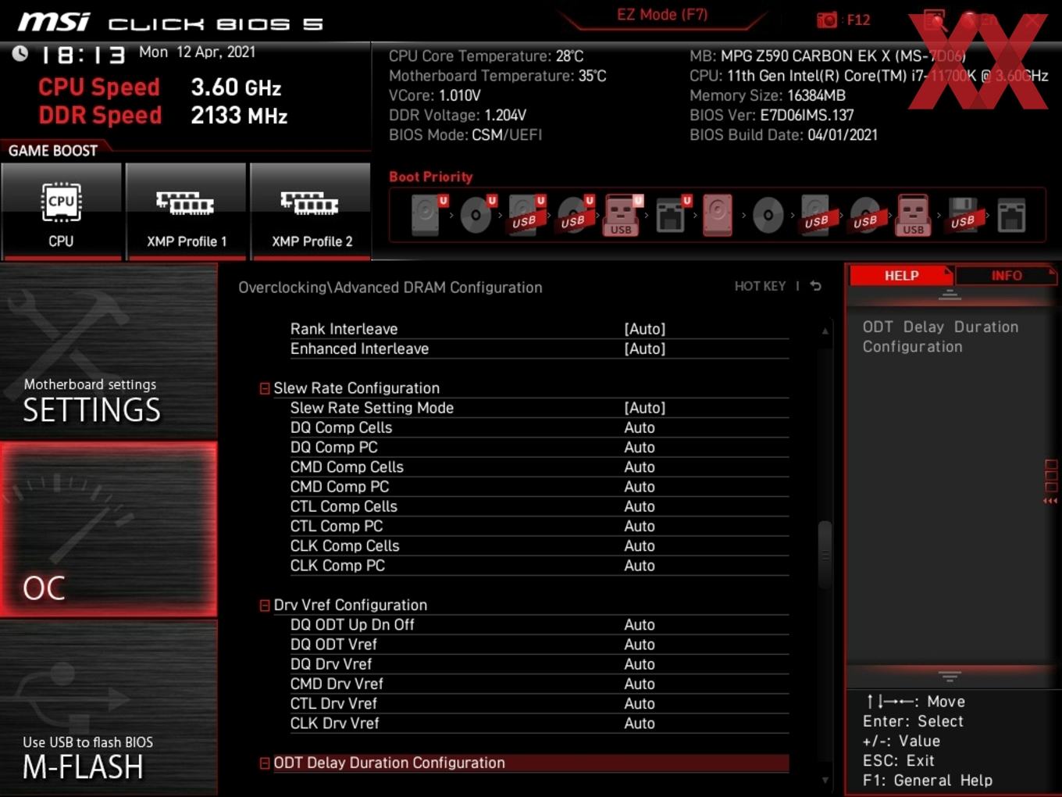Switch to the HELP tab

901,276
